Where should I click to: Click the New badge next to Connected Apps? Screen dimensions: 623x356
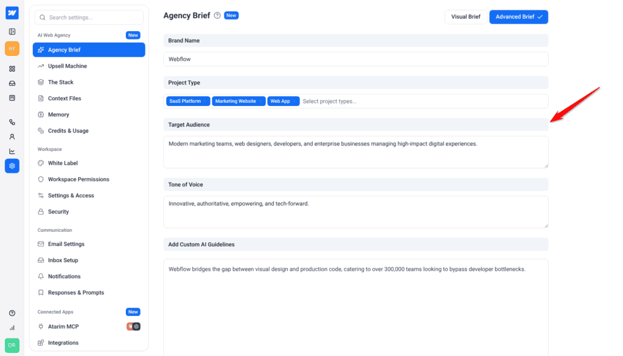133,312
